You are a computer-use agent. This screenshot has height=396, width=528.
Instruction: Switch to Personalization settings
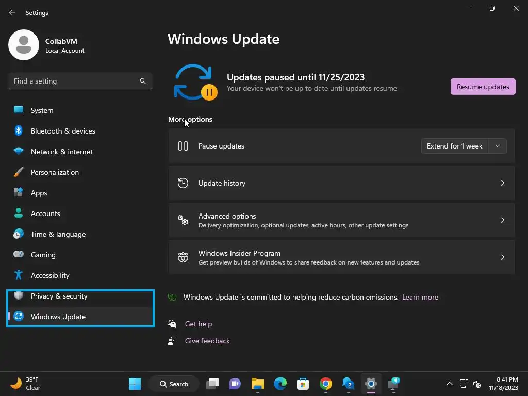coord(80,172)
